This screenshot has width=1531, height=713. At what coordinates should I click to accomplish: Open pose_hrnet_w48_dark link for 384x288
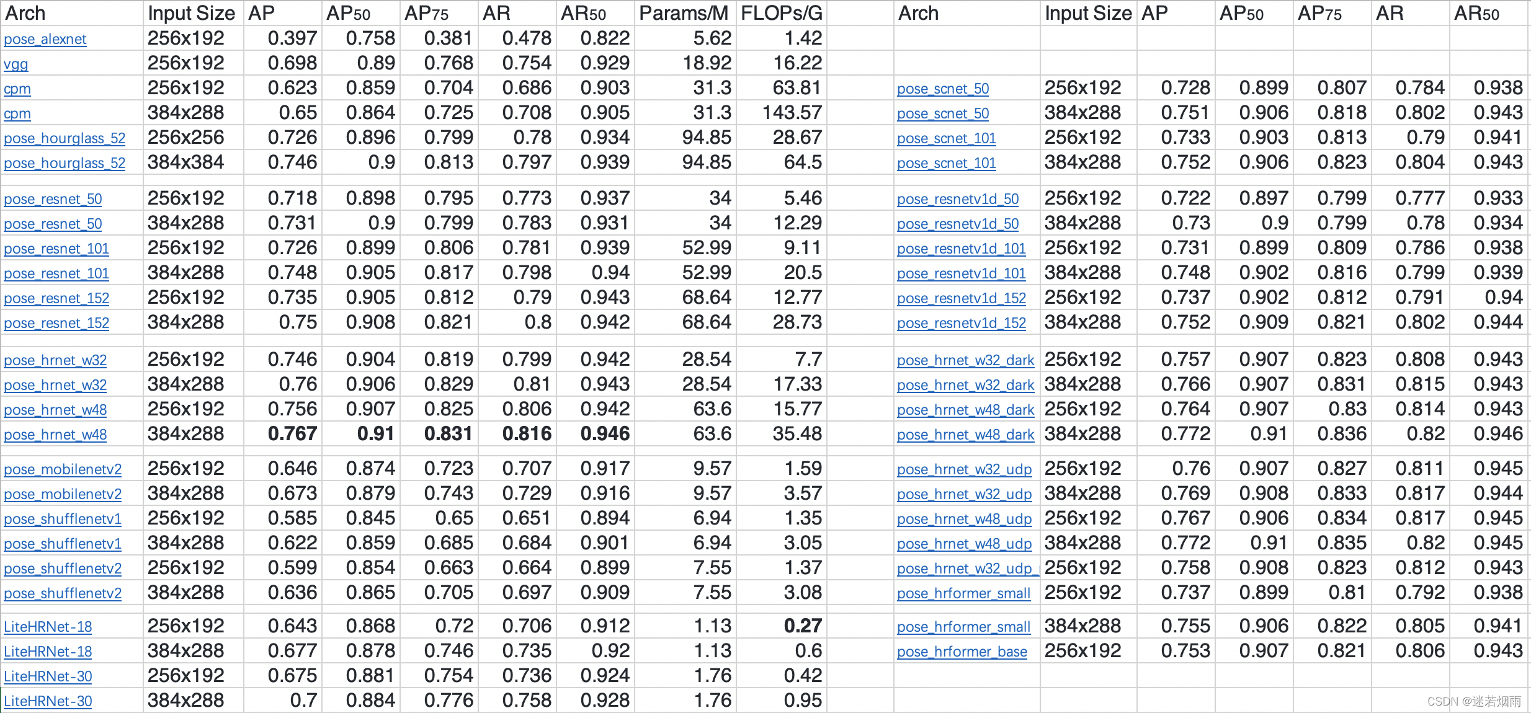click(x=965, y=435)
